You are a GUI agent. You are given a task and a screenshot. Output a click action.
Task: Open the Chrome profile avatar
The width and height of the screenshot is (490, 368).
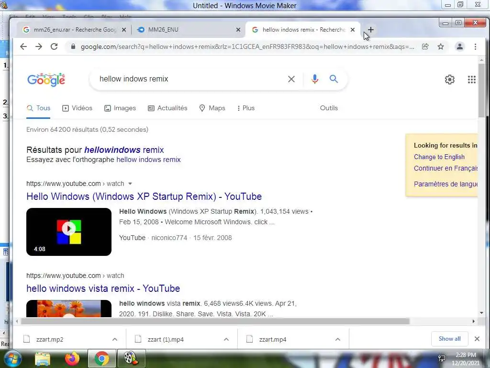point(460,46)
